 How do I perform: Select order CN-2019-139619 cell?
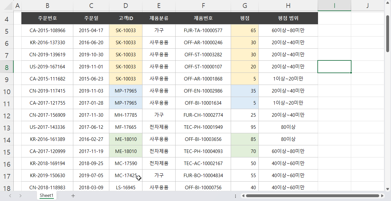click(47, 55)
